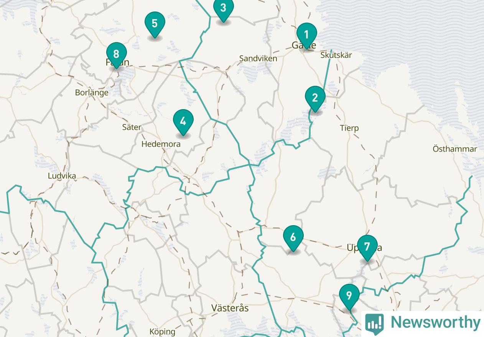Click the Skutskär place label

(x=336, y=55)
